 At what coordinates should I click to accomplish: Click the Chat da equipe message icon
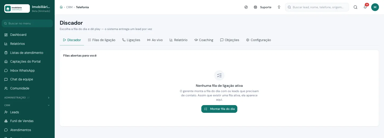[x=6, y=79]
